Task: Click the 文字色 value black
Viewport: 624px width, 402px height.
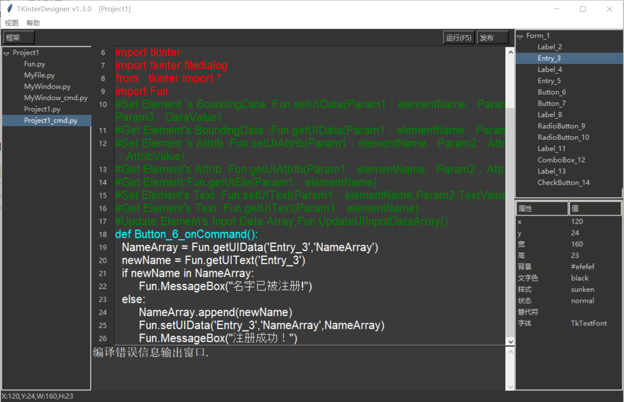Action: point(580,278)
